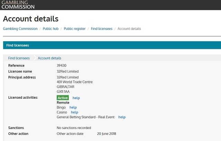The width and height of the screenshot is (221, 141).
Task: Go to Public hub breadcrumb
Action: (x=51, y=29)
